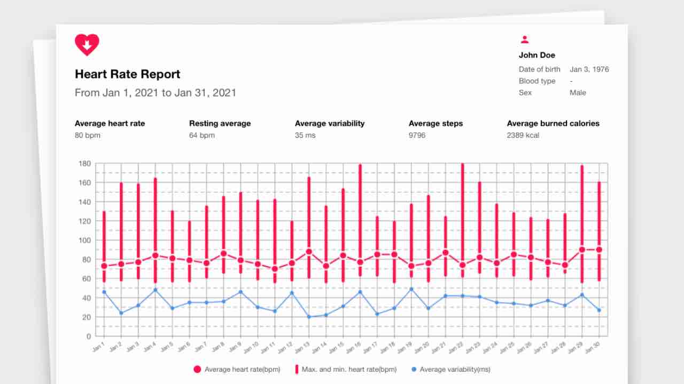Image resolution: width=684 pixels, height=384 pixels.
Task: Click the Average variability(ms) legend entry
Action: pos(450,369)
